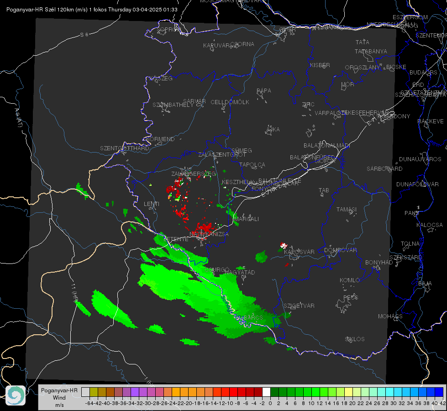Click the 'ZIRC' city label
This screenshot has height=411, width=447.
(308, 105)
